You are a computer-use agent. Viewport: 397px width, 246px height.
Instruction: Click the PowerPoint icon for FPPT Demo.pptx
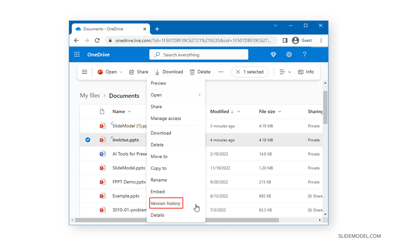click(x=103, y=182)
